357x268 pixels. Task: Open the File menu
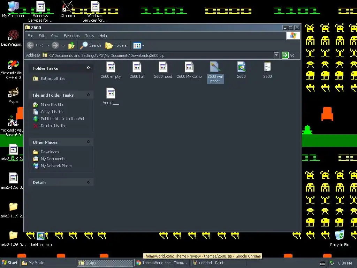pos(30,36)
